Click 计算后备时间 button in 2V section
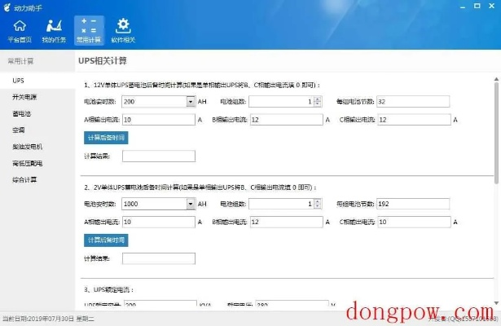The width and height of the screenshot is (501, 326). 106,240
